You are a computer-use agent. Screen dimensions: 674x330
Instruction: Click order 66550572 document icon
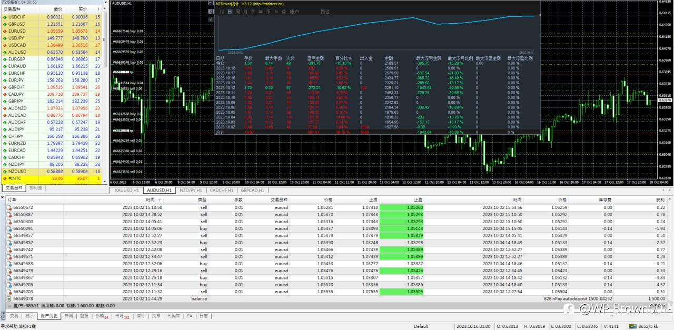[x=9, y=207]
